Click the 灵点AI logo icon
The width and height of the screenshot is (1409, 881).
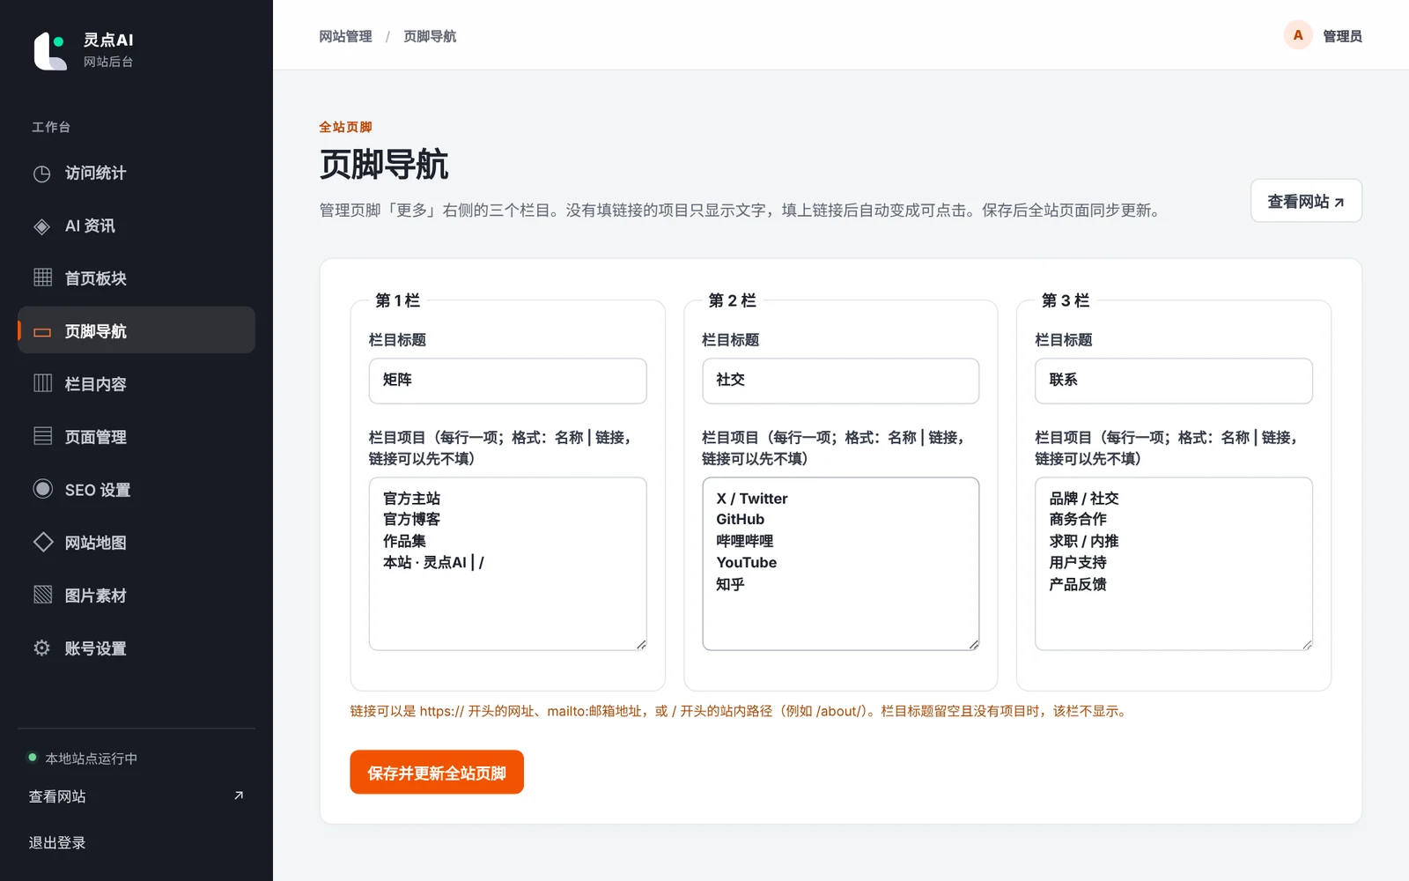point(50,50)
